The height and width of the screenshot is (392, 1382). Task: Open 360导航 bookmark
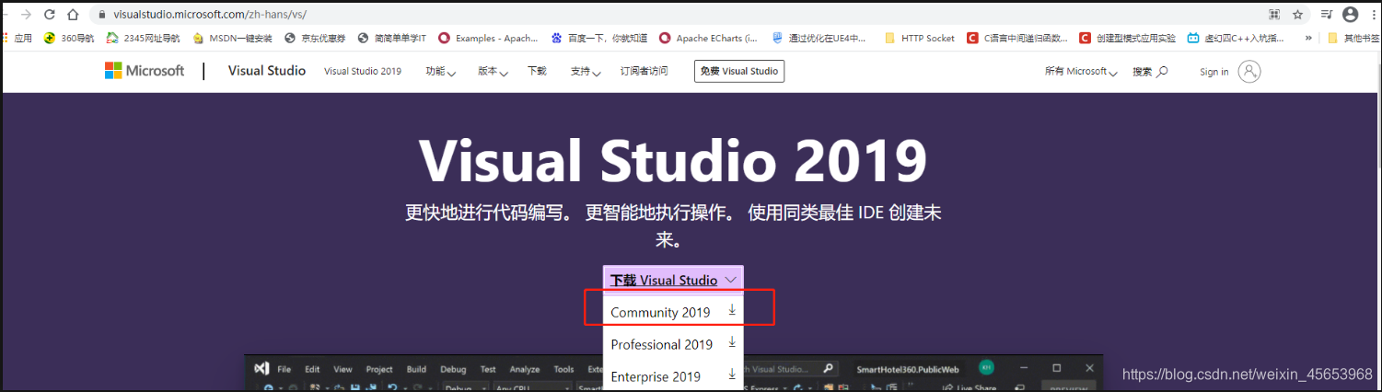pyautogui.click(x=69, y=39)
